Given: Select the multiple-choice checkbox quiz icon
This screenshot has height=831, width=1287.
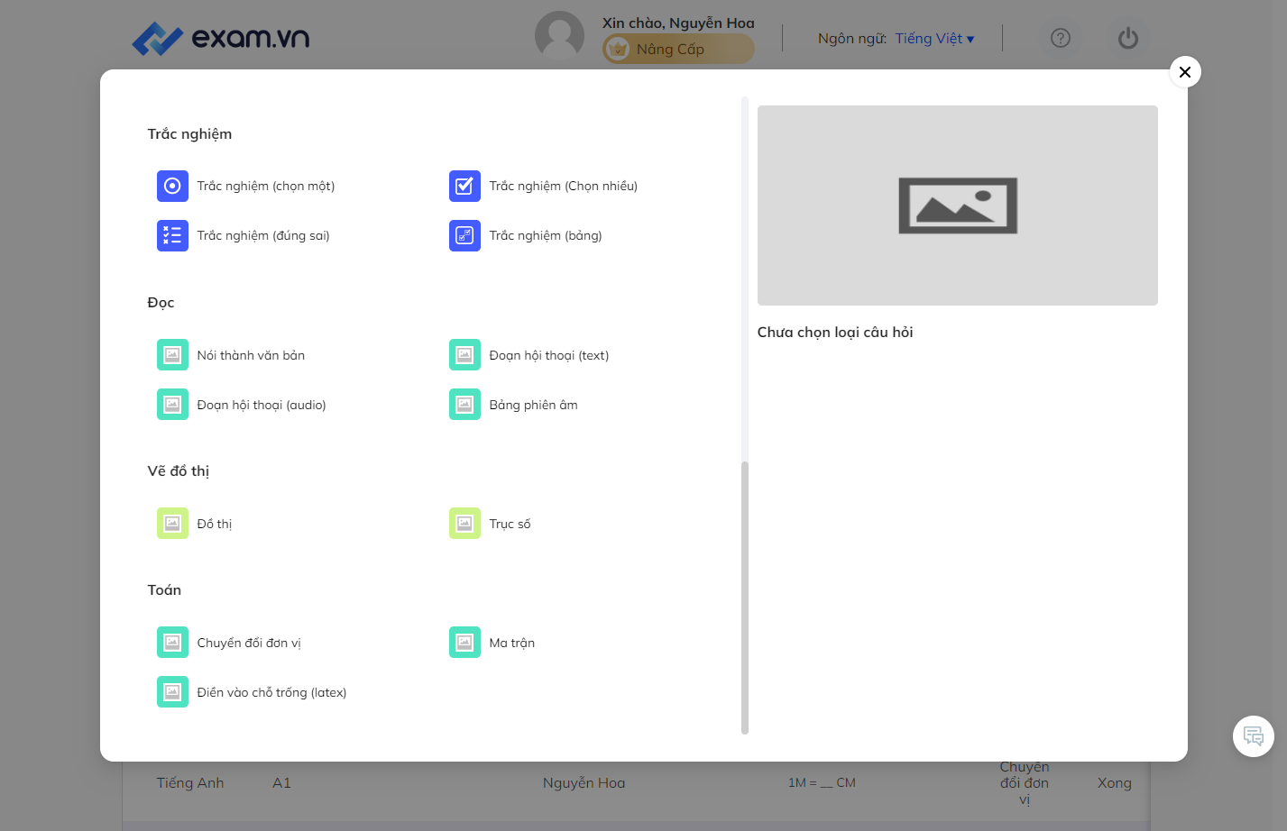Looking at the screenshot, I should (x=464, y=186).
